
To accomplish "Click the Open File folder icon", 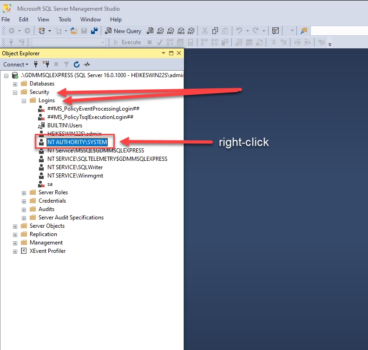I will pyautogui.click(x=74, y=31).
